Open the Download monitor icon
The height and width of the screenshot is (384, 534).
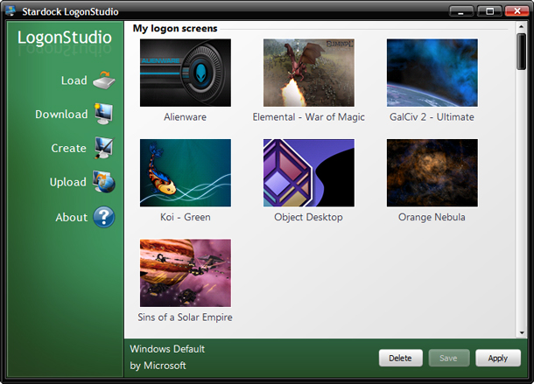click(104, 114)
